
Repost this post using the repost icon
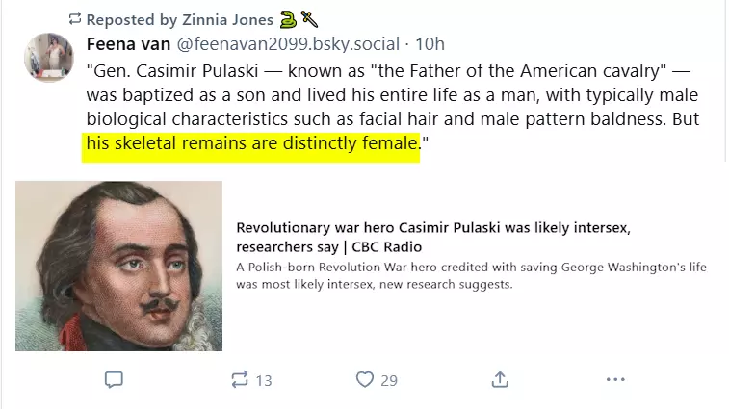click(240, 379)
